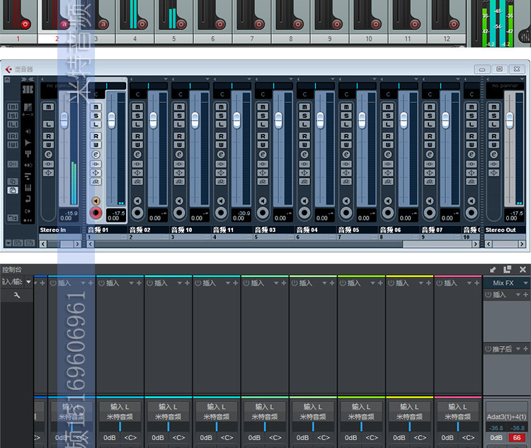Click right scroll arrow of channel scrollbar
Image resolution: width=531 pixels, height=448 pixels.
click(x=476, y=244)
